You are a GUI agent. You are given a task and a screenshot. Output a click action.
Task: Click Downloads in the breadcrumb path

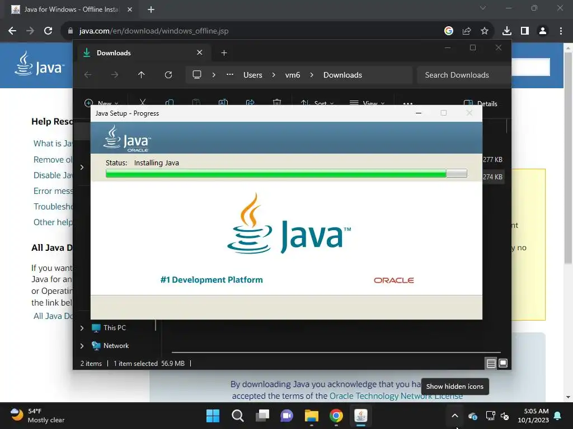tap(343, 75)
